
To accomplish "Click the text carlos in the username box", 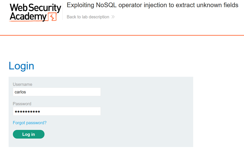I will click(x=20, y=92).
